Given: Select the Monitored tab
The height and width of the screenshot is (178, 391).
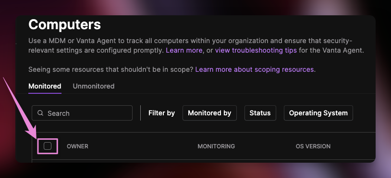Looking at the screenshot, I should coord(45,86).
